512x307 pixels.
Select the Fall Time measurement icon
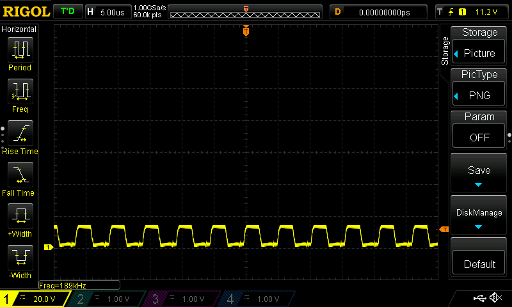20,174
